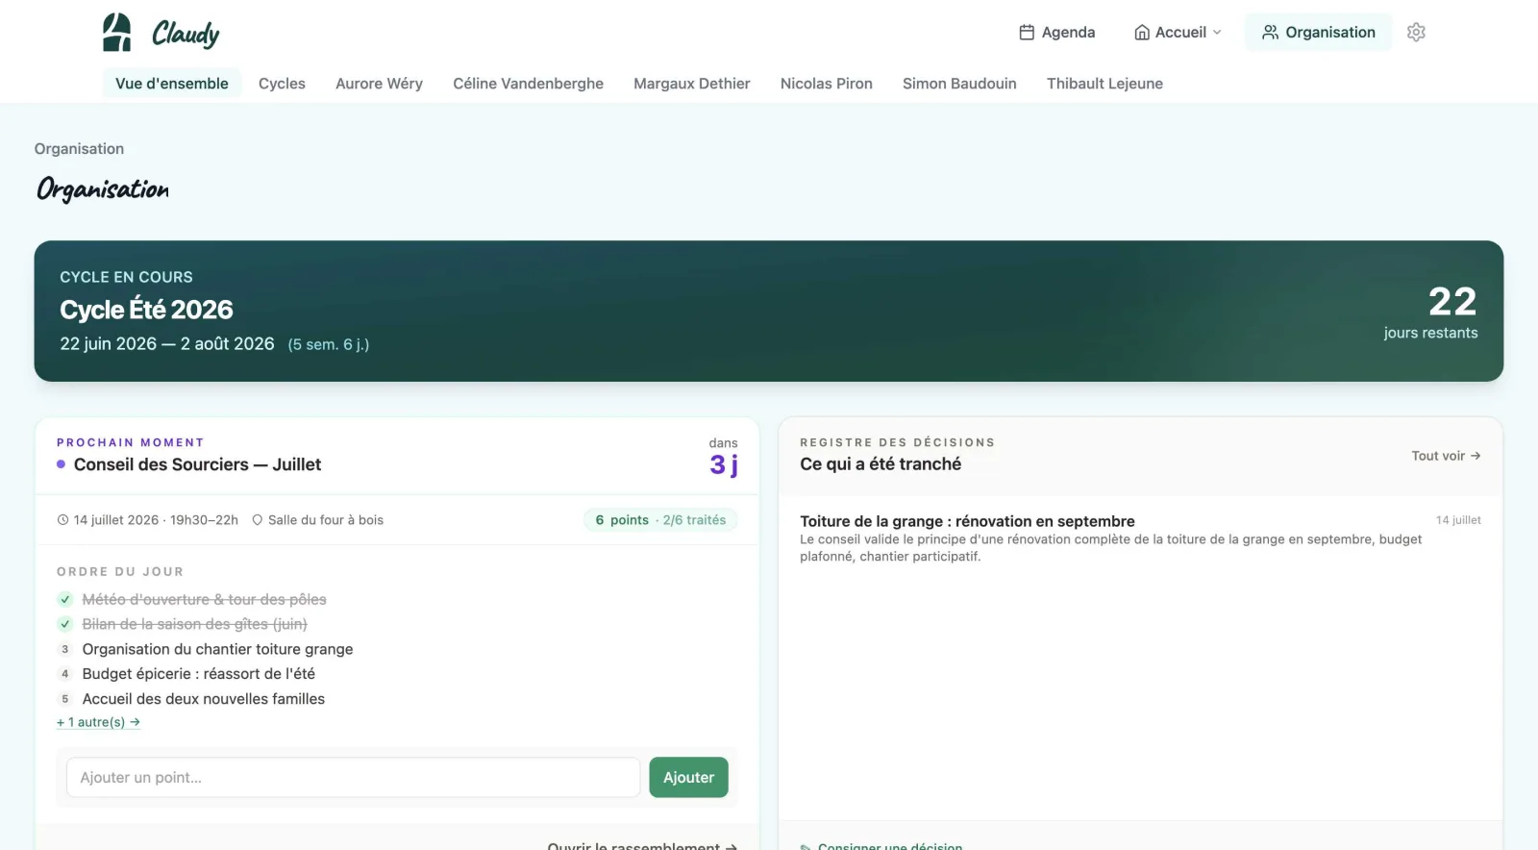This screenshot has height=850, width=1538.
Task: Click the Tout voir link
Action: (x=1446, y=456)
